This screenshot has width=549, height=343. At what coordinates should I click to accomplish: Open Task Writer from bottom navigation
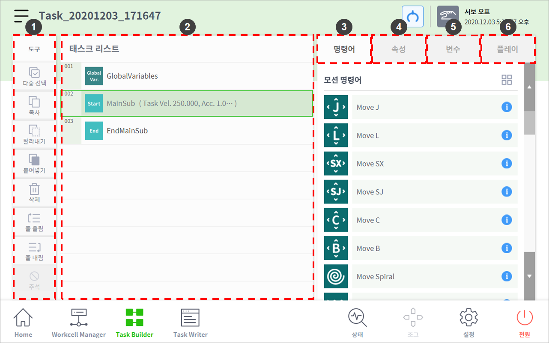pyautogui.click(x=190, y=323)
